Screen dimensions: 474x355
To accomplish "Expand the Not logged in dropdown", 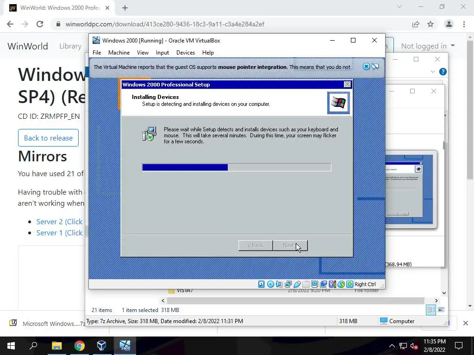I will click(428, 46).
